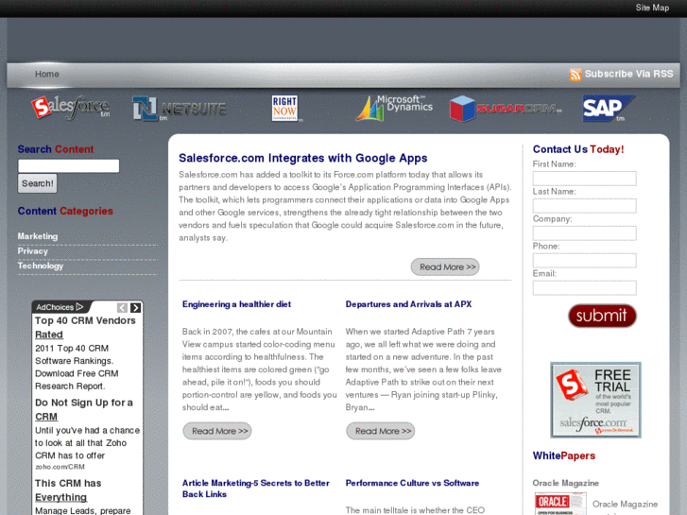Click the Salesforce logo
Viewport: 687px width, 515px height.
click(x=71, y=108)
